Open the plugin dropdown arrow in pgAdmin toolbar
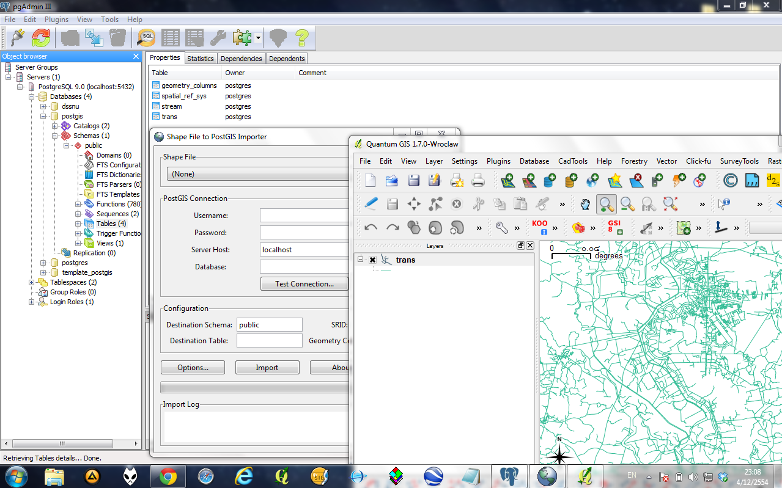 257,37
